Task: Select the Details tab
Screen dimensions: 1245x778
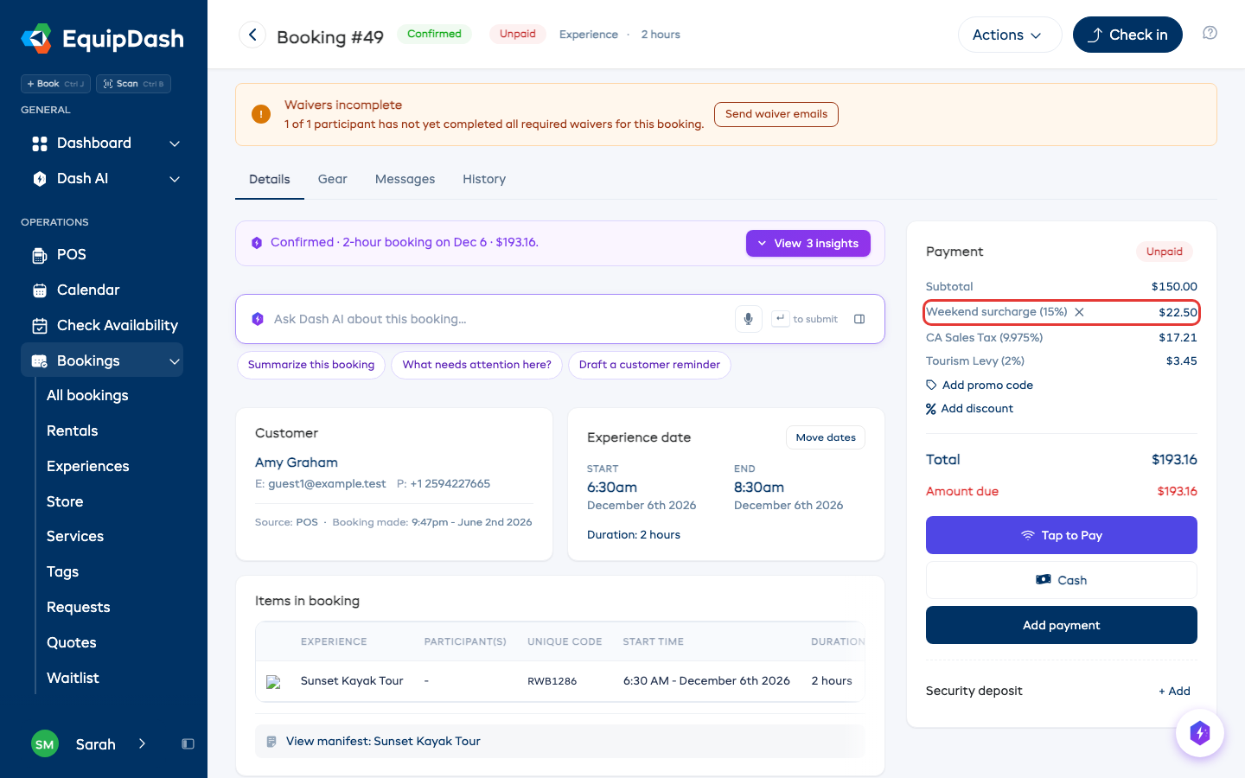Action: pos(270,179)
